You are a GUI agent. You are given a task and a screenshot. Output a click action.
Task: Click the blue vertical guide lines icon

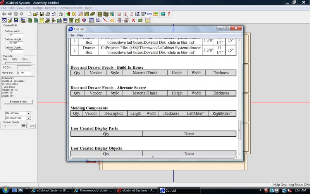pyautogui.click(x=119, y=21)
